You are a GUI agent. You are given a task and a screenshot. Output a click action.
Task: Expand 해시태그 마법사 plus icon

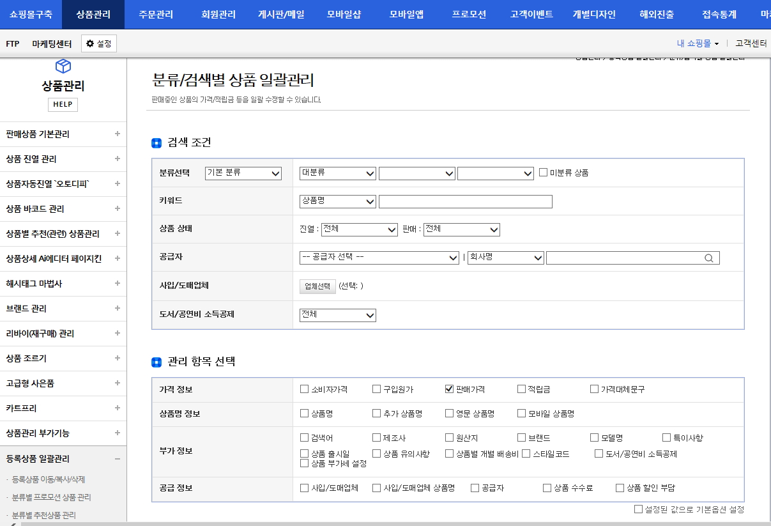click(117, 283)
